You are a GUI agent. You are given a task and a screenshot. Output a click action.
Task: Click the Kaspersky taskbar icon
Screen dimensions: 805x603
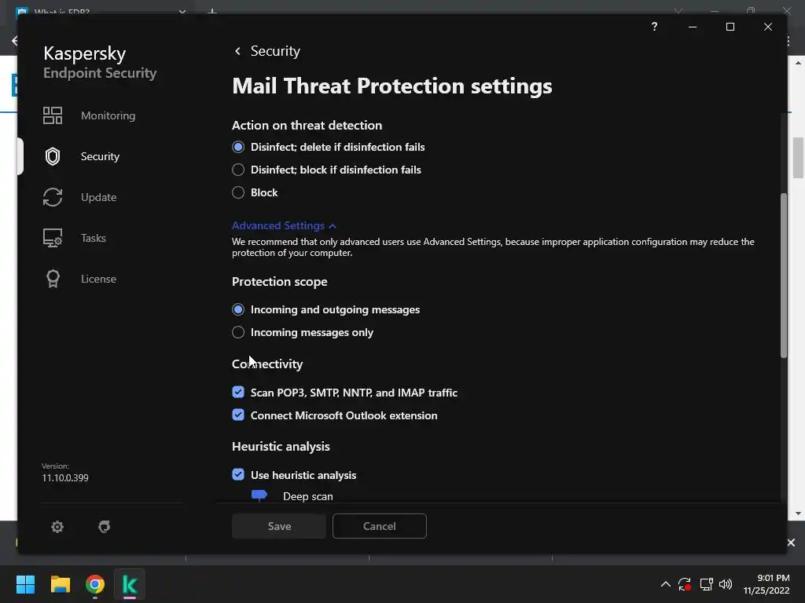tap(130, 584)
